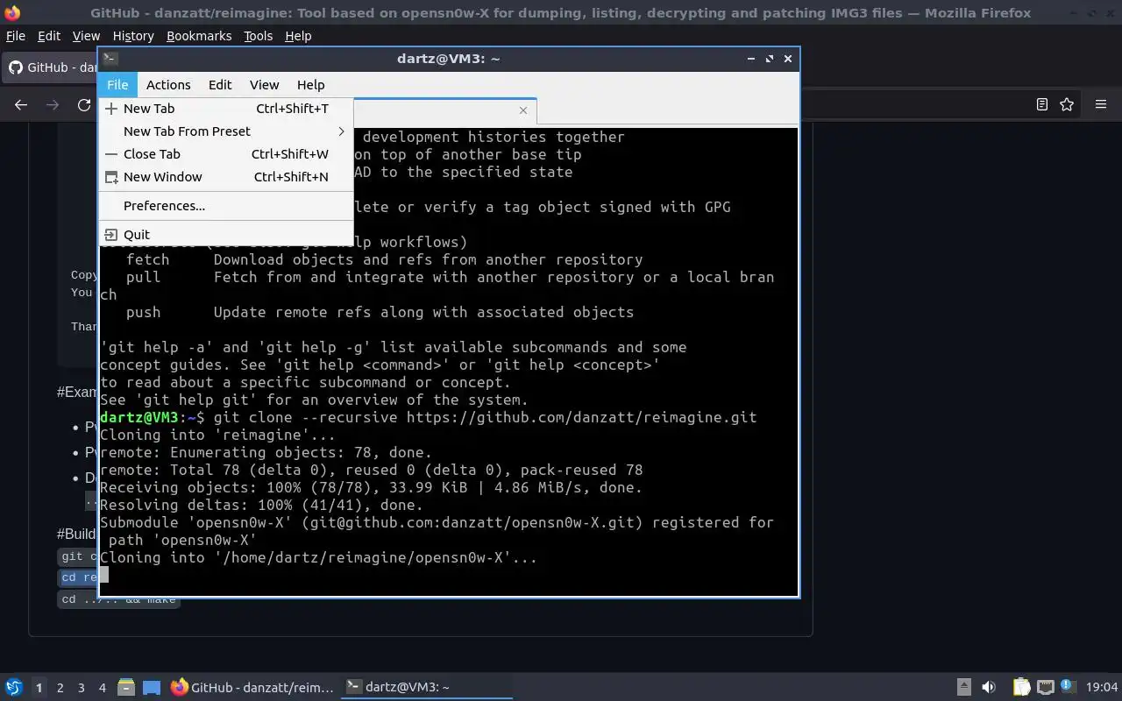Click 'Cloning into 'reimagine'...' terminal line
1122x701 pixels.
pyautogui.click(x=217, y=435)
